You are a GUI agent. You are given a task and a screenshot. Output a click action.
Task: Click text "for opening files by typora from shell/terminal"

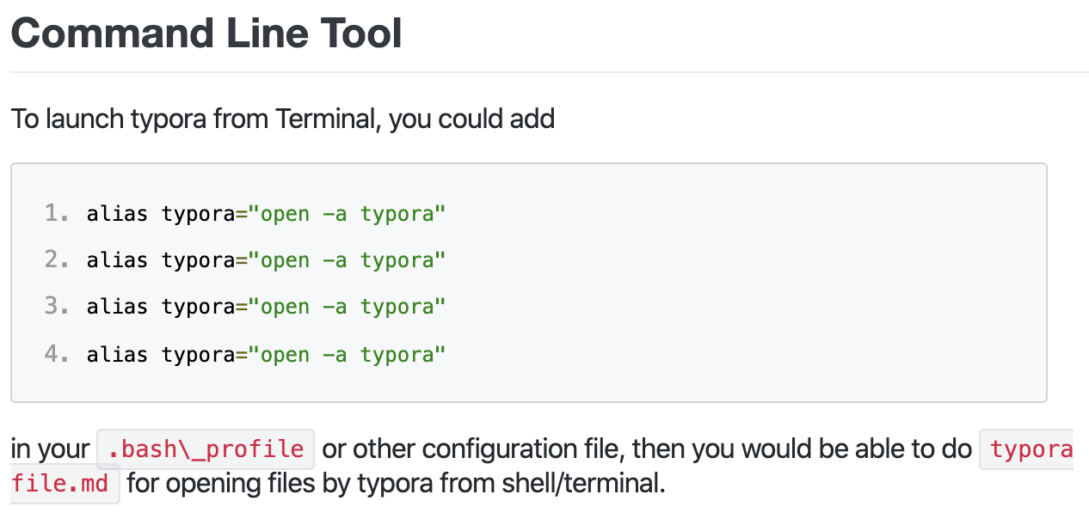pyautogui.click(x=396, y=484)
